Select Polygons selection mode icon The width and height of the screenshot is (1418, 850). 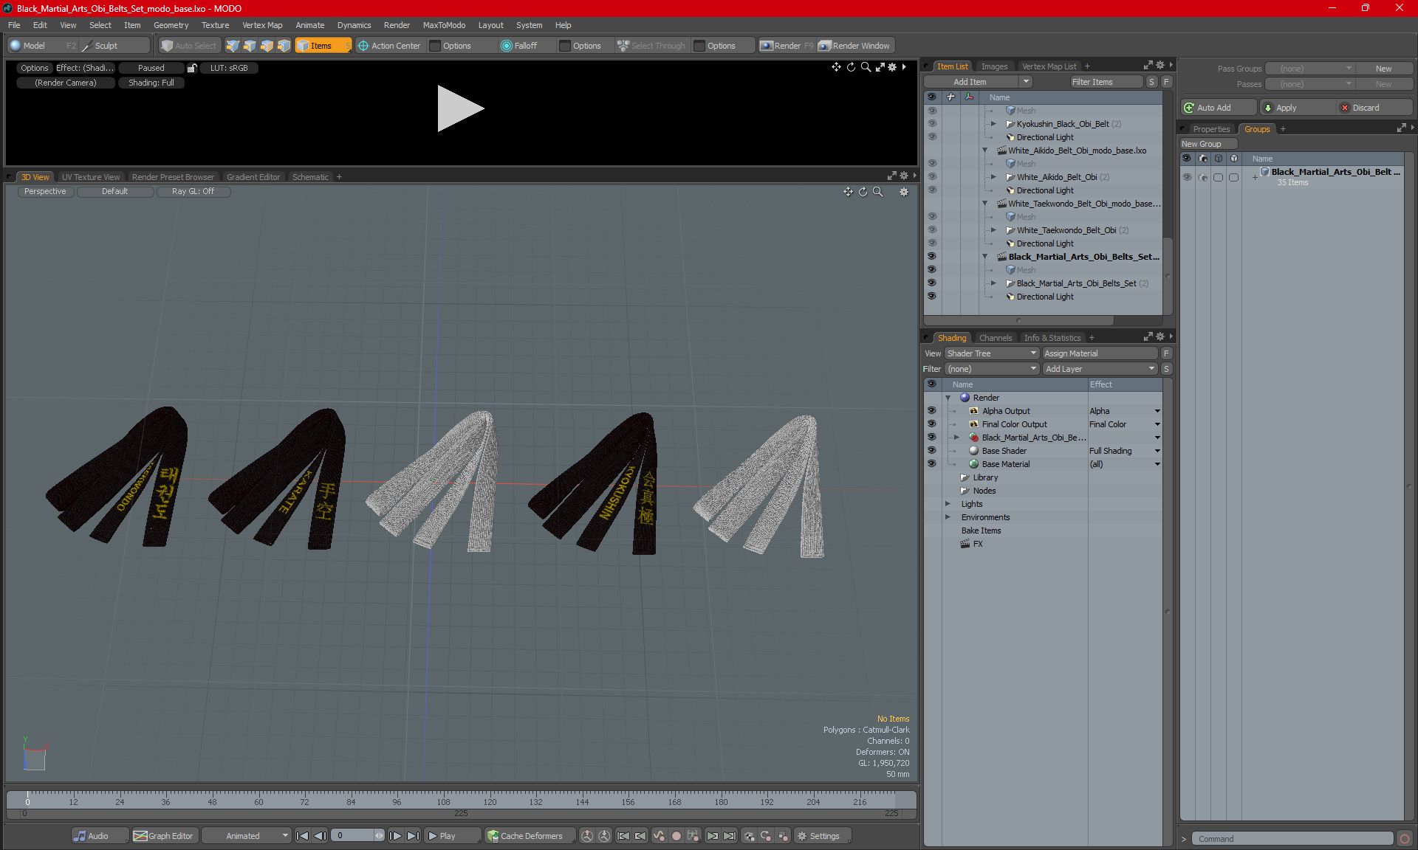(267, 46)
